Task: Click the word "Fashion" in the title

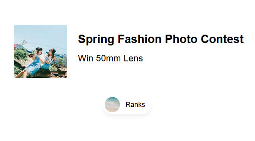Action: pos(140,39)
